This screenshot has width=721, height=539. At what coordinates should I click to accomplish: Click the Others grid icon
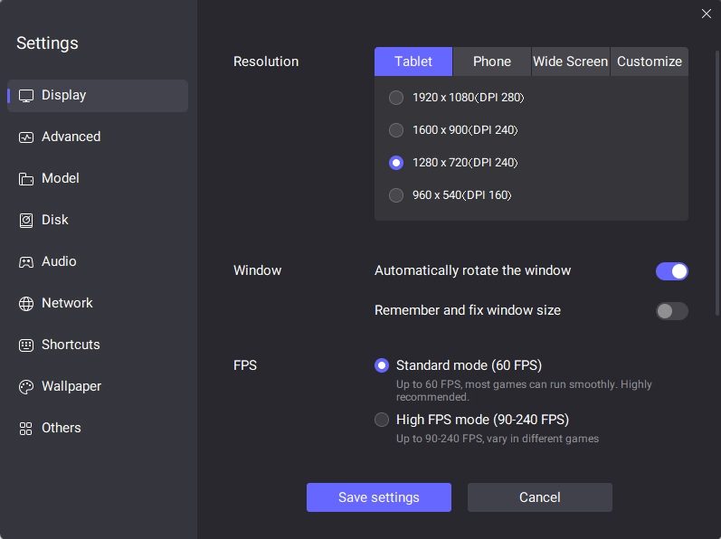[26, 429]
